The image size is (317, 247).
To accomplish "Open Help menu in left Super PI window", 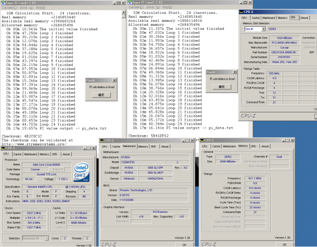I will (41, 8).
